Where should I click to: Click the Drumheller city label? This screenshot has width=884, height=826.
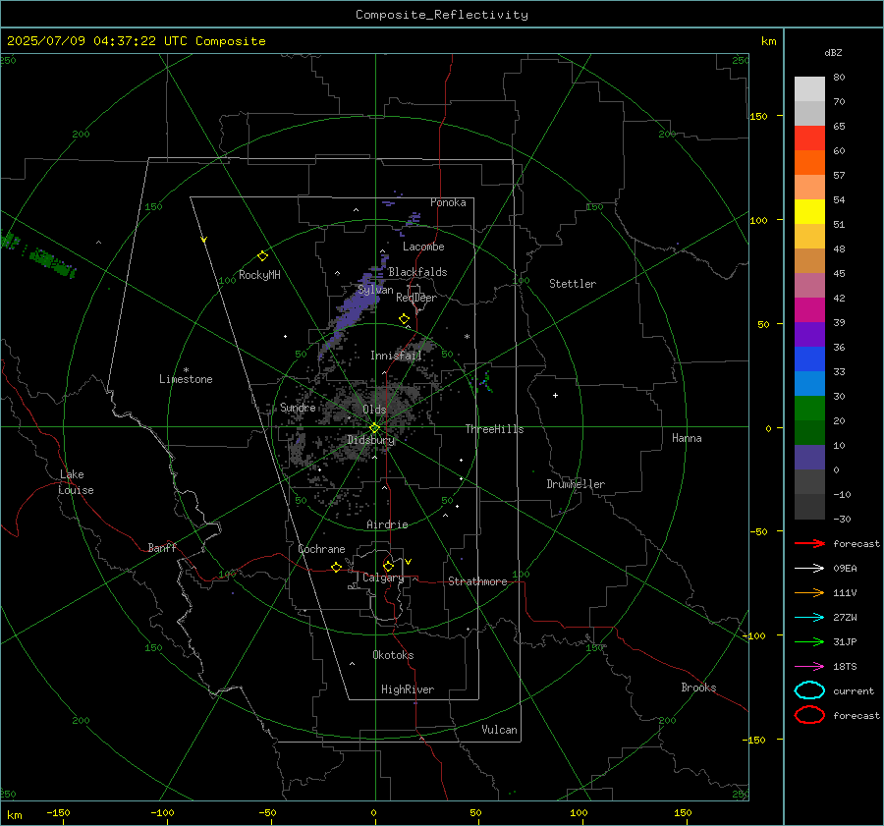tap(576, 484)
